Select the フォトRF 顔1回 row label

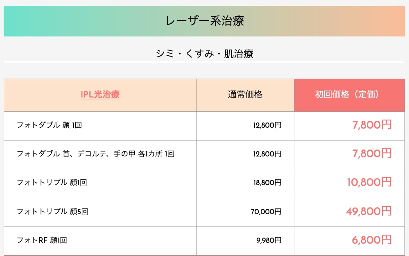click(x=42, y=240)
